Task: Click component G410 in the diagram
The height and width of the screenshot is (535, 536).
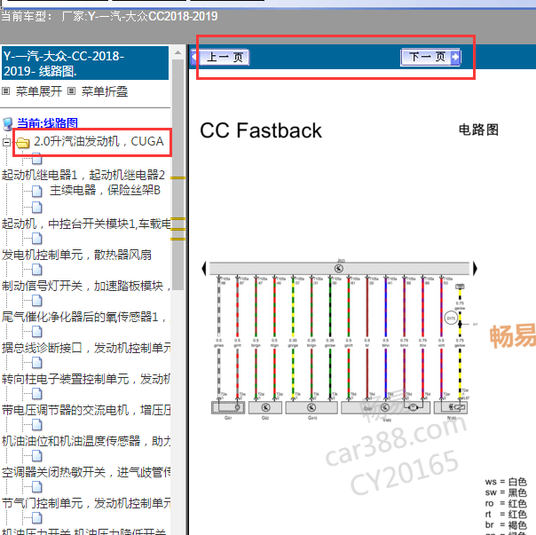Action: (x=311, y=407)
